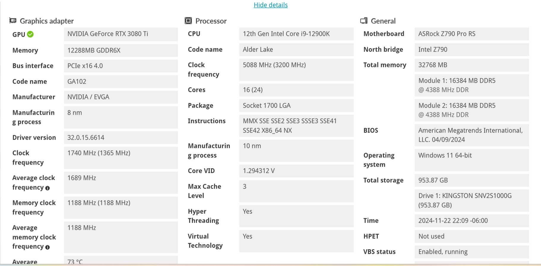Select the 12288MB GDDR6X memory value

[121, 50]
